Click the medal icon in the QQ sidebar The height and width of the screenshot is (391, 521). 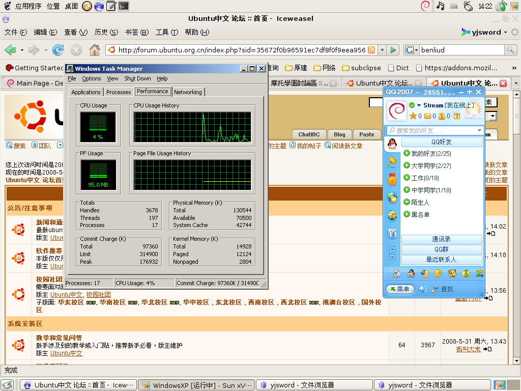[x=392, y=180]
